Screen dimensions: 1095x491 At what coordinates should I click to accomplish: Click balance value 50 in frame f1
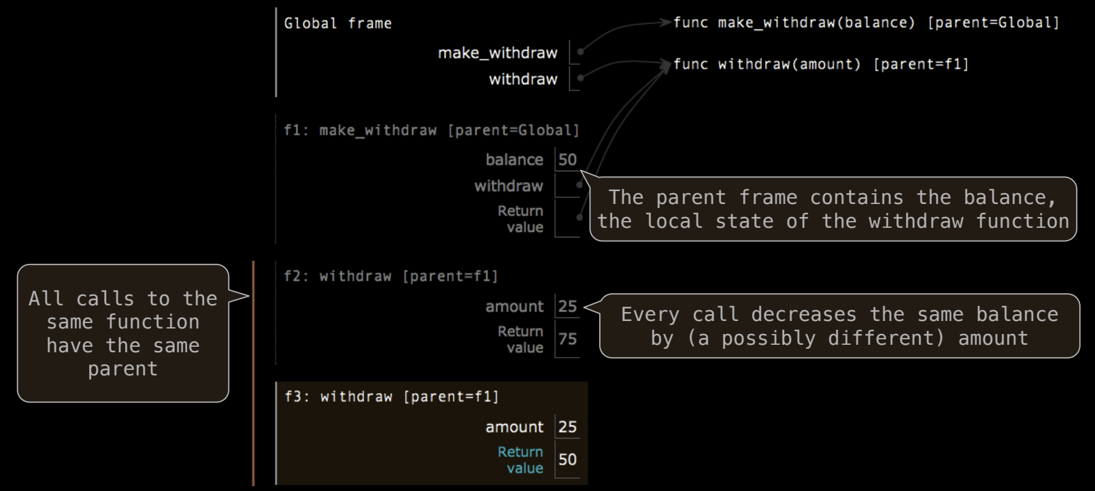(567, 159)
